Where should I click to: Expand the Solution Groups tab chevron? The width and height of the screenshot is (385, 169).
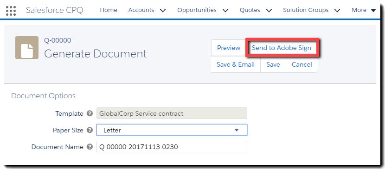(x=337, y=11)
